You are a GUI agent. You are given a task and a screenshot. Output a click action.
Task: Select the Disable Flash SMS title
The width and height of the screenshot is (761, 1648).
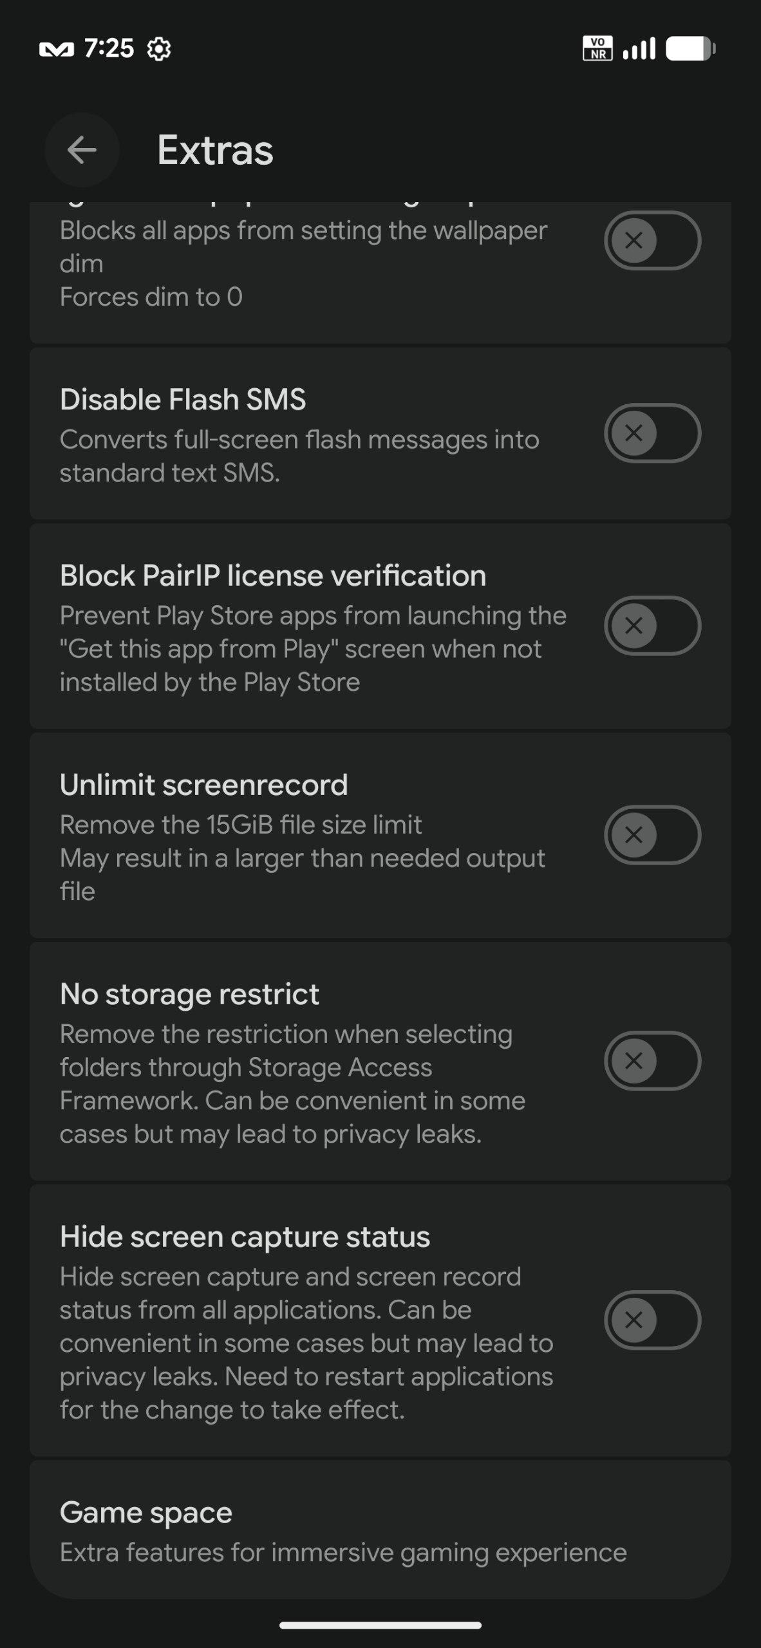coord(183,399)
